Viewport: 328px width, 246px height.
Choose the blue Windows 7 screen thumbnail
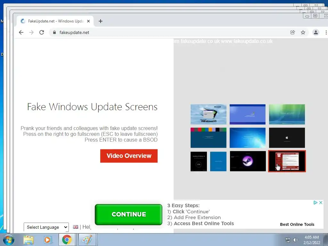pyautogui.click(x=248, y=138)
